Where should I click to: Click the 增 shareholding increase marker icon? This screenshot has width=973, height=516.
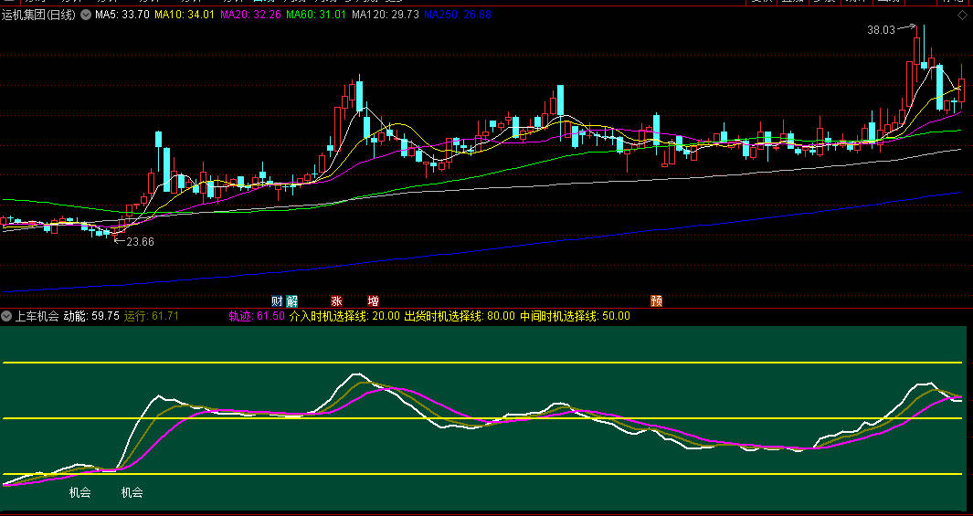373,300
